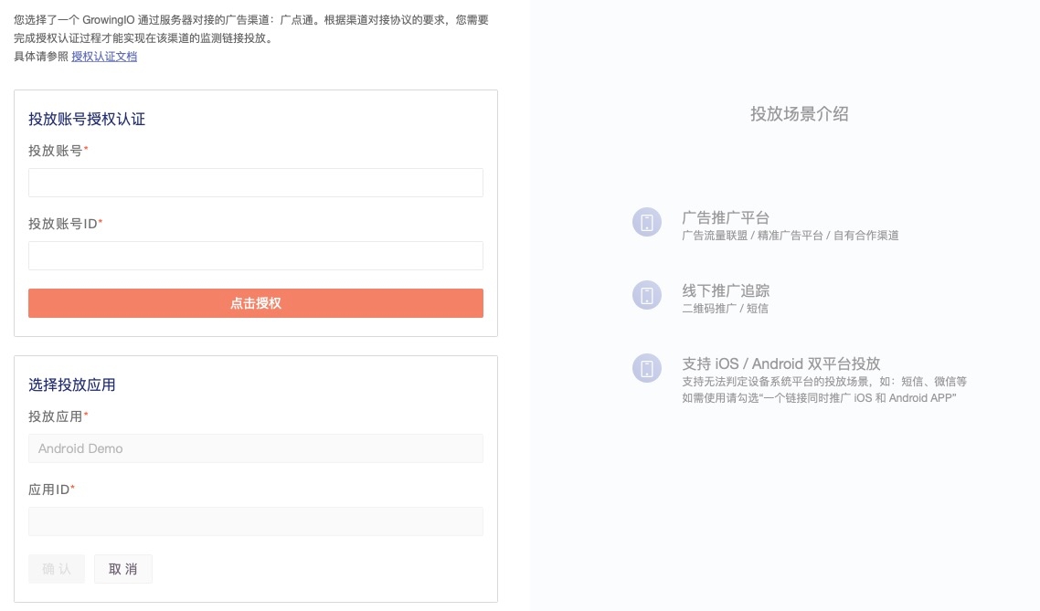The image size is (1040, 611).
Task: Focus the 投放账号 input field
Action: click(x=256, y=183)
